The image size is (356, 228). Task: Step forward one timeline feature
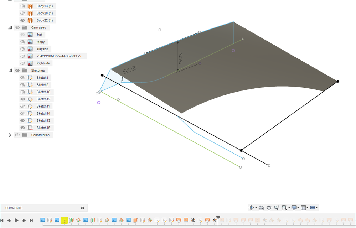pos(24,220)
